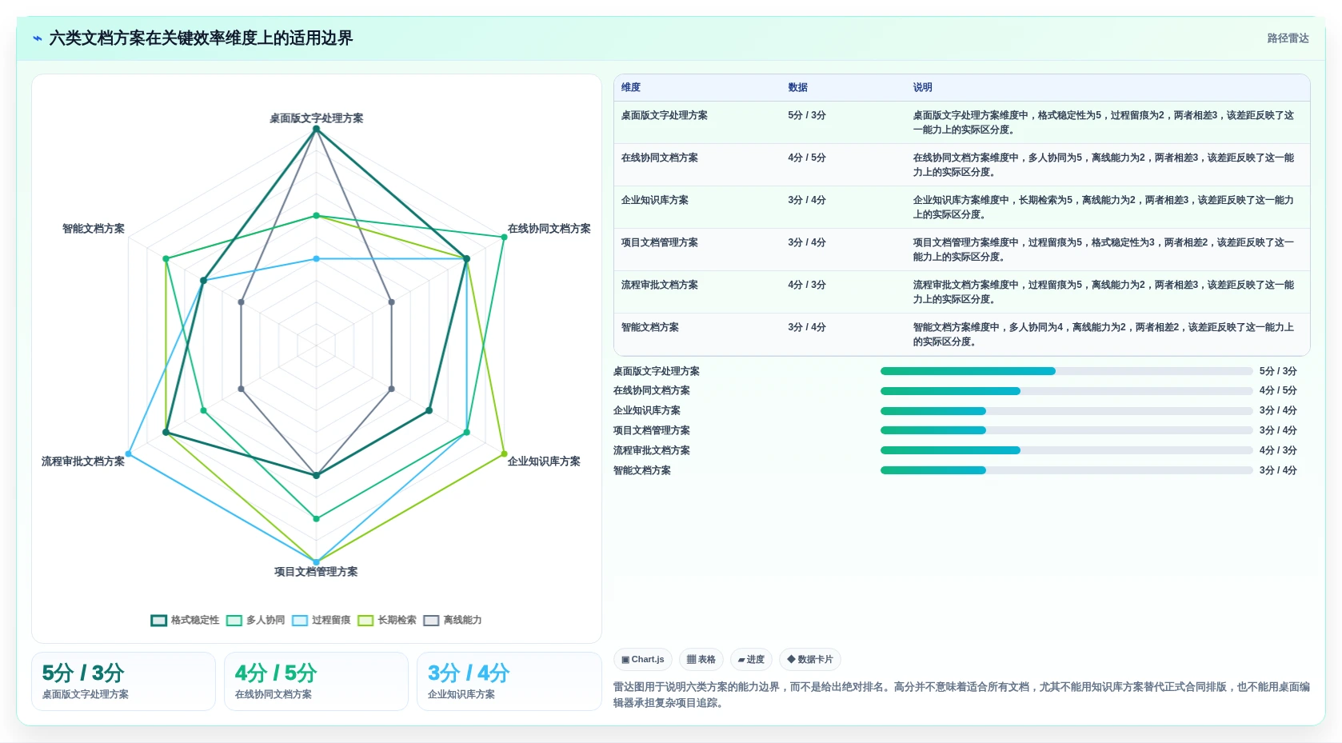This screenshot has width=1342, height=743.
Task: Click the radar axis label 智能文档方案
Action: [94, 229]
